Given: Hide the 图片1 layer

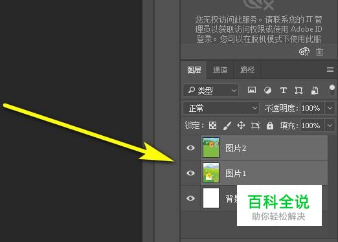Looking at the screenshot, I should [x=190, y=173].
